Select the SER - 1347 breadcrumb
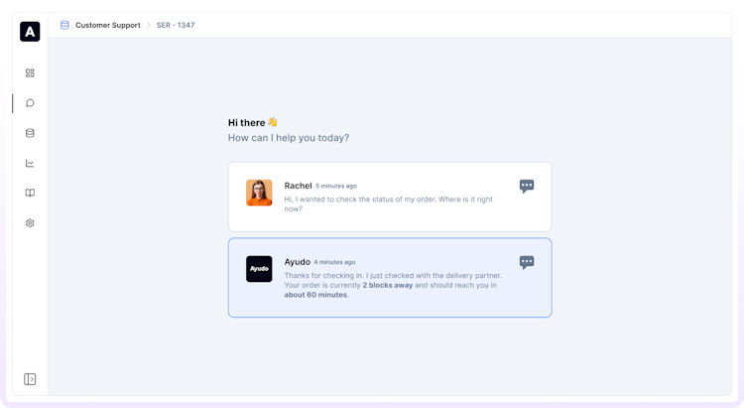The width and height of the screenshot is (744, 408). click(176, 25)
